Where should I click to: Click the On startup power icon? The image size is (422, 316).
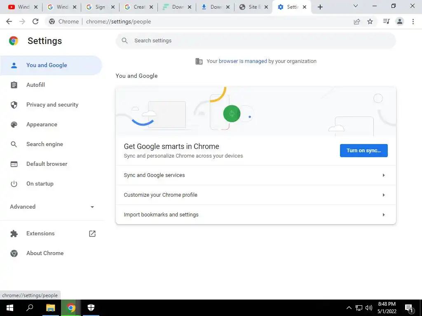click(x=14, y=184)
